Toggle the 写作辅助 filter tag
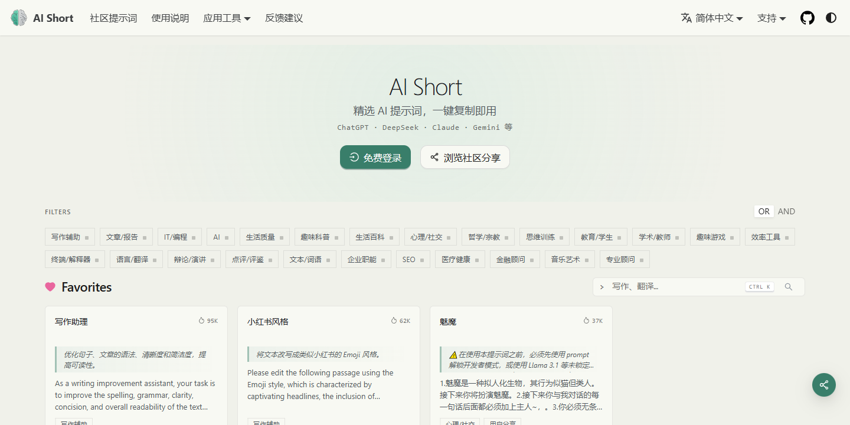Screen dimensions: 850x425 70,237
